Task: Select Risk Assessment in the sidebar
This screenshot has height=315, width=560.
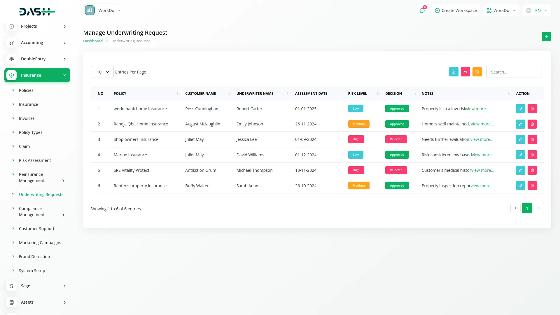Action: point(35,160)
